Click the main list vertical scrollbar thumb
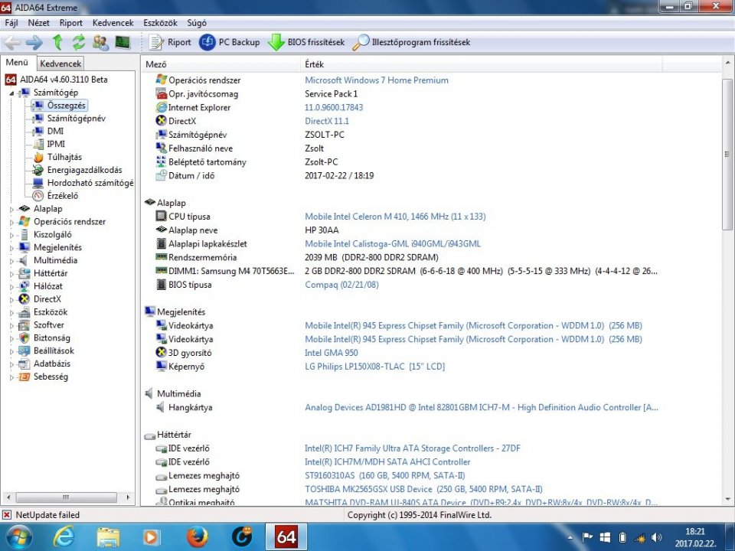Viewport: 735px width, 551px height. pos(727,154)
